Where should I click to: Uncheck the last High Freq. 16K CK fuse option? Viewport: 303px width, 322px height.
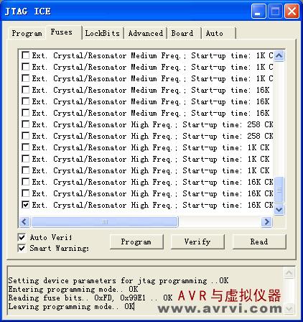pyautogui.click(x=25, y=205)
